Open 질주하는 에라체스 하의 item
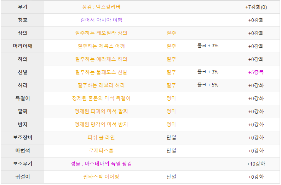The width and height of the screenshot is (281, 185). [101, 59]
